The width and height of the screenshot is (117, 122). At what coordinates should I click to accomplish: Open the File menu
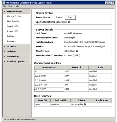[x=5, y=6]
